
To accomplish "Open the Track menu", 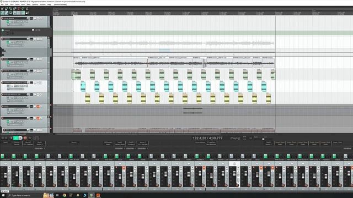I will coord(29,4).
